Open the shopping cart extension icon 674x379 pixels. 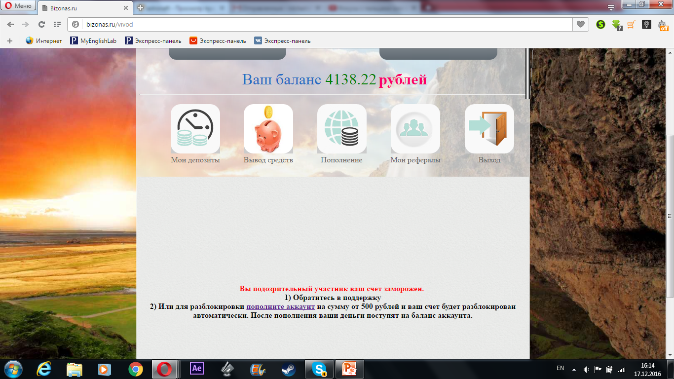[631, 24]
